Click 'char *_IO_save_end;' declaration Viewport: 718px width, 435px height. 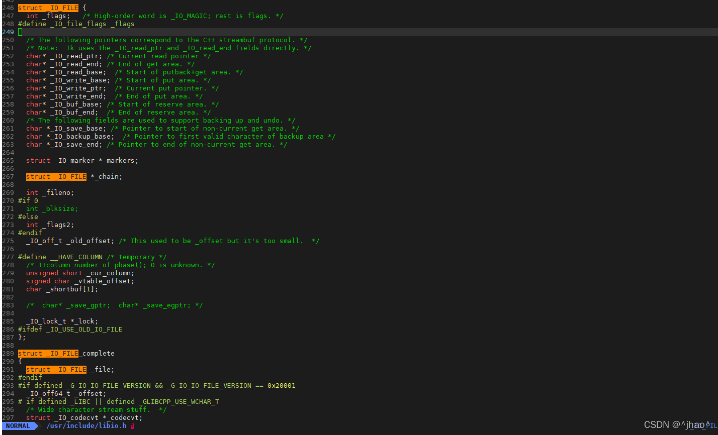(64, 145)
